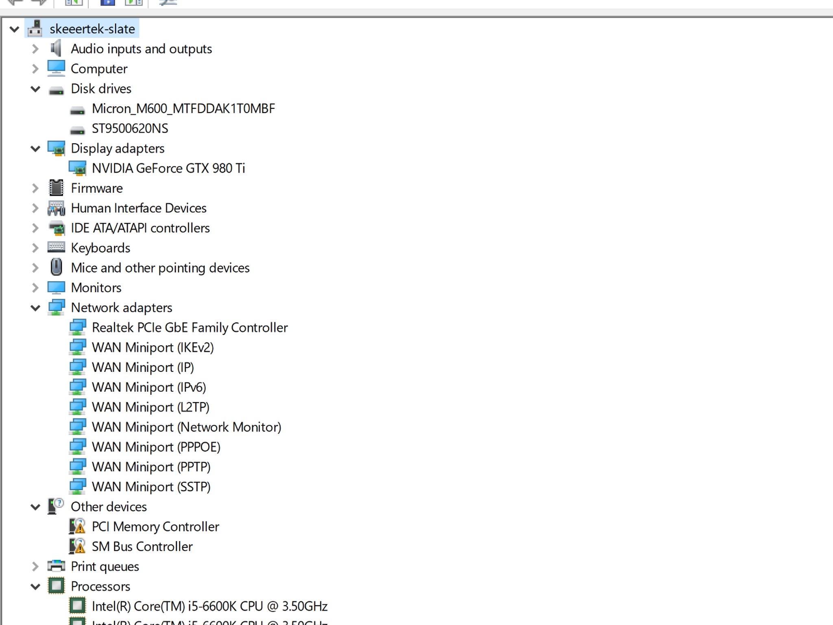
Task: Select the SM Bus Controller device
Action: tap(142, 547)
